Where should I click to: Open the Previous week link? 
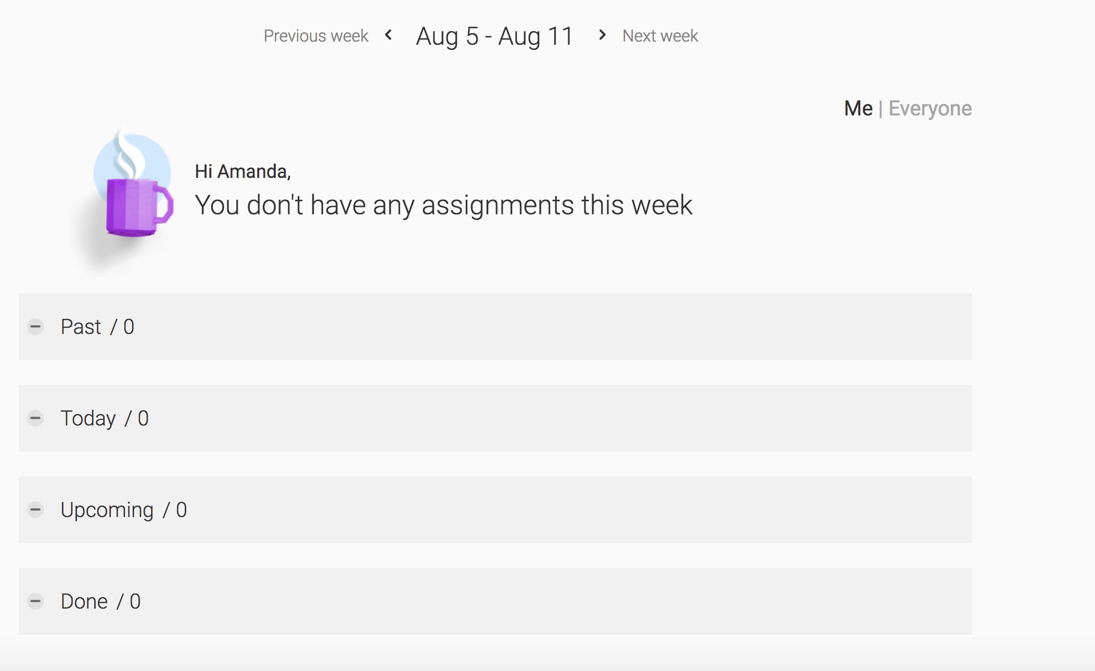point(316,36)
